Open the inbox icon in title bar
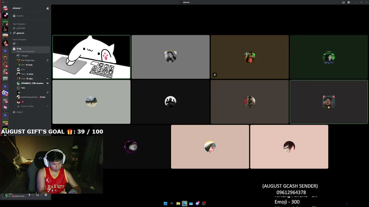 coord(343,2)
